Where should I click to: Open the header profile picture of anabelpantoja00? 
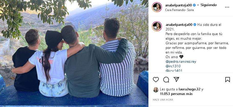[x=157, y=7]
